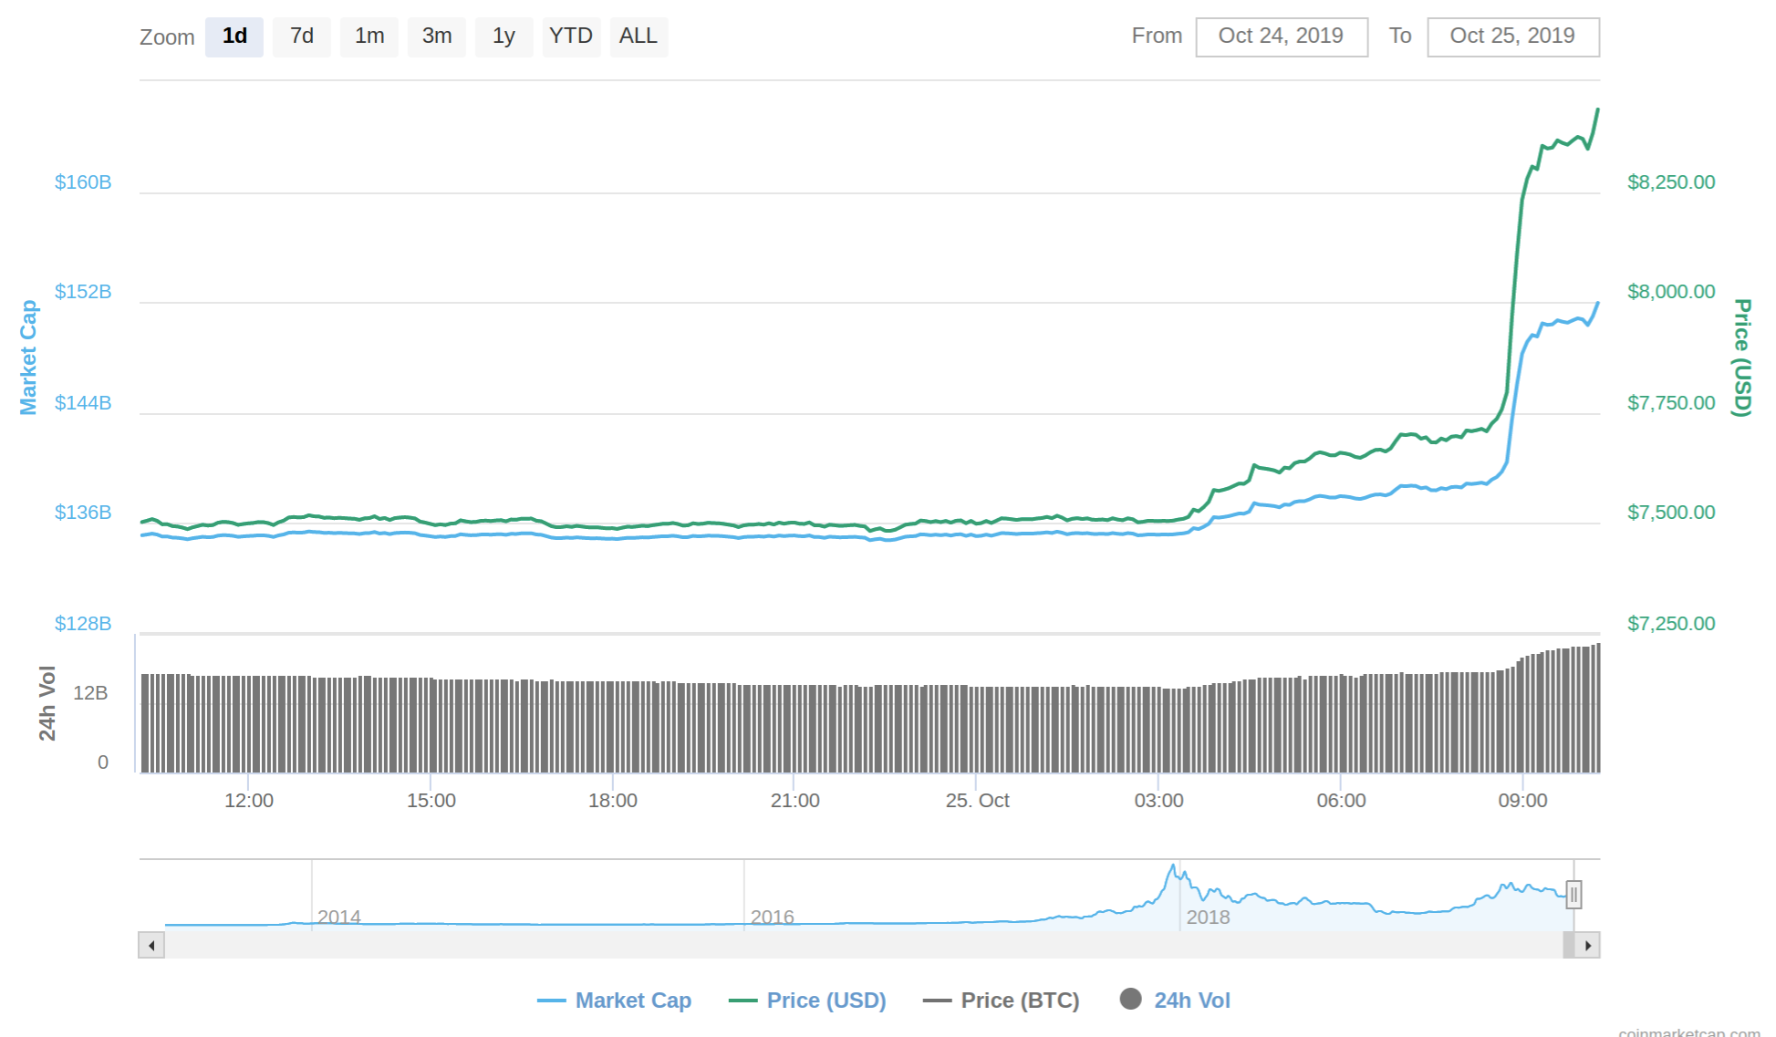Viewport: 1776px width, 1037px height.
Task: Click the navigator scroll right arrow
Action: [1588, 946]
